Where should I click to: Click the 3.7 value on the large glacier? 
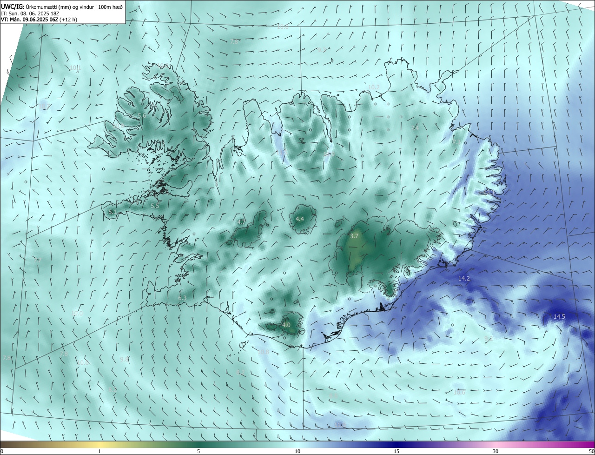tap(354, 236)
